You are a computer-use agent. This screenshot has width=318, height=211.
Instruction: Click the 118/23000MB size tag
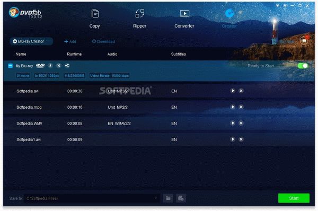pos(74,76)
